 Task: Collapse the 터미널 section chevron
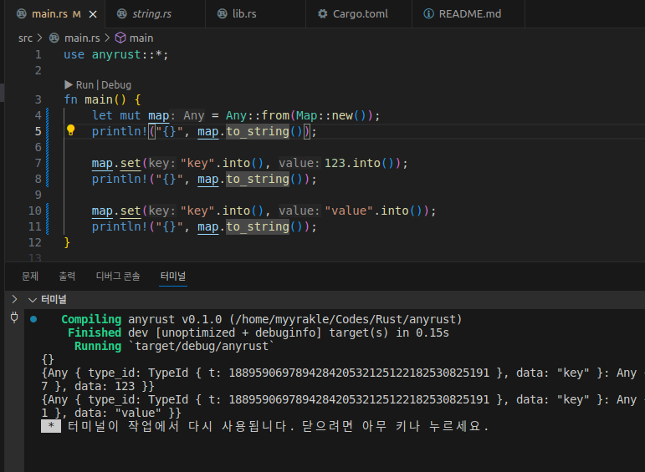tap(33, 298)
